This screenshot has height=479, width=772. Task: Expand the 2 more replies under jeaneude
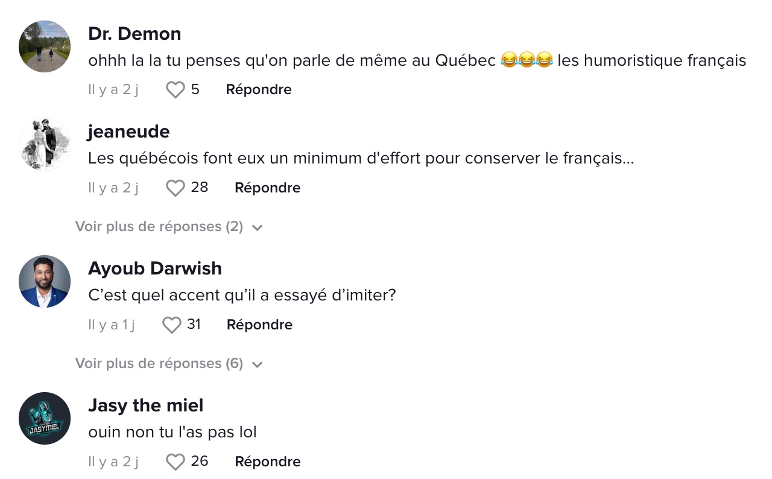coord(159,227)
